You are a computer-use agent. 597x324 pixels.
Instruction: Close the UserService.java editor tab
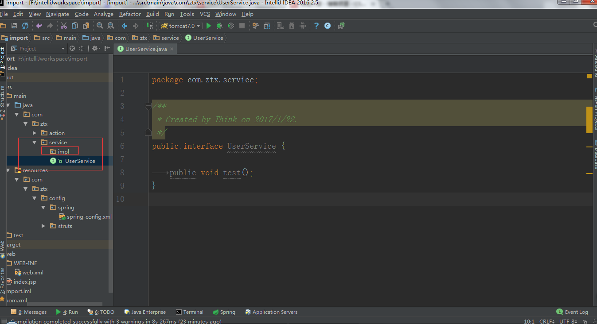[x=172, y=49]
